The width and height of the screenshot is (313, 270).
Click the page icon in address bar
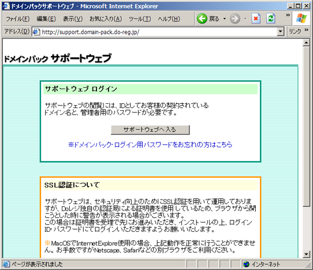point(36,32)
